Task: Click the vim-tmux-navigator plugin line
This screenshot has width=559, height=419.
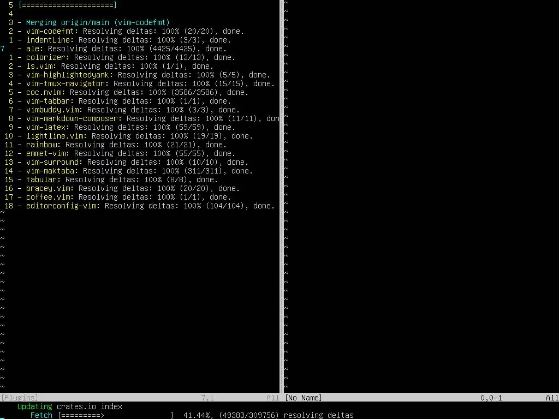Action: 146,83
